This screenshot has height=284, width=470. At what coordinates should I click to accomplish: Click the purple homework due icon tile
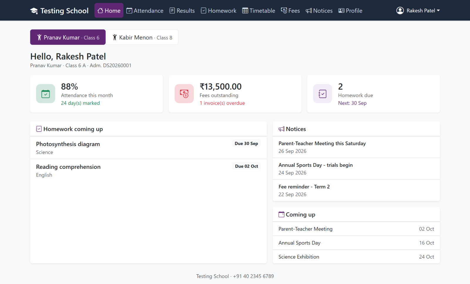click(x=323, y=94)
